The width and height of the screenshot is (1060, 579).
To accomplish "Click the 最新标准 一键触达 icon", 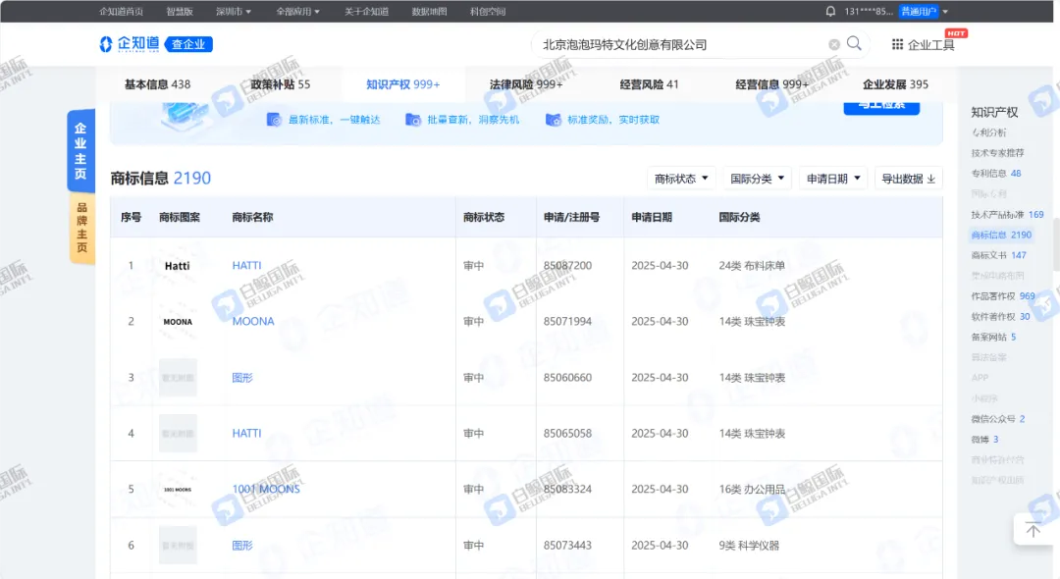I will (274, 120).
